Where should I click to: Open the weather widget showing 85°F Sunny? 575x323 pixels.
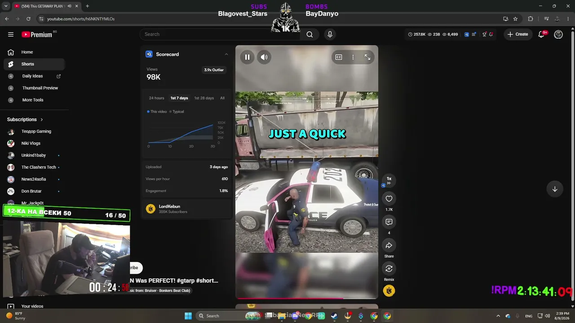tap(16, 316)
